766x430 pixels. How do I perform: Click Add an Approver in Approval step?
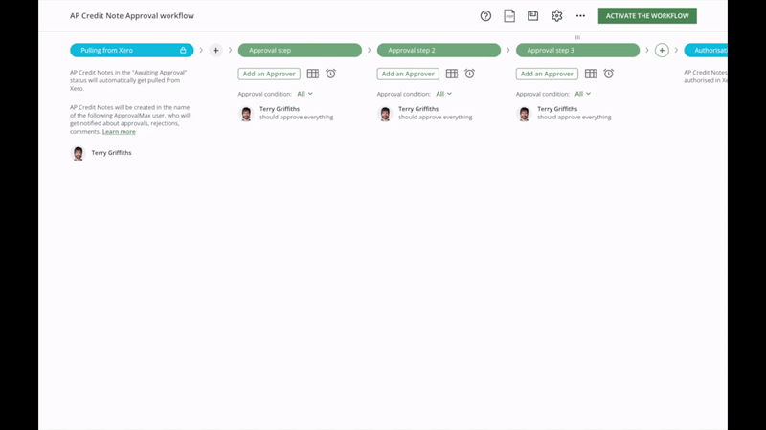pos(269,74)
